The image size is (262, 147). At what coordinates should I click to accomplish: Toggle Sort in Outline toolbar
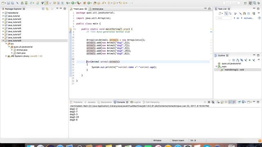coord(237,60)
